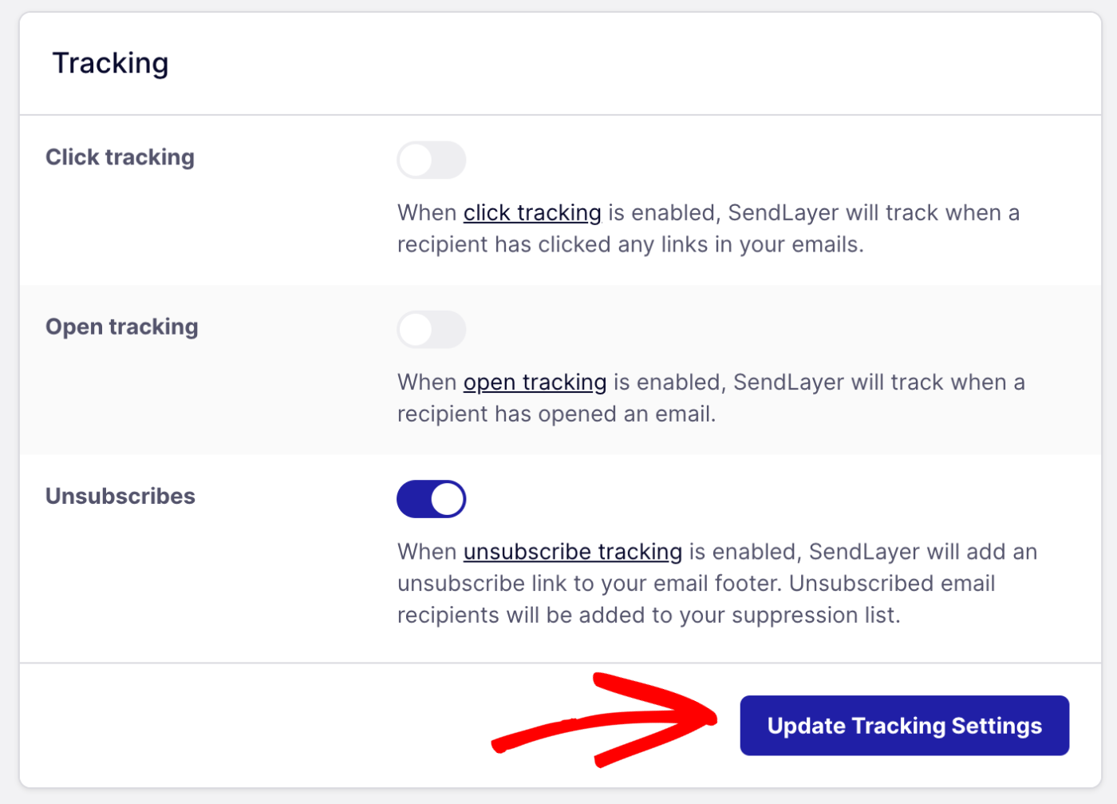Viewport: 1117px width, 804px height.
Task: Select the "Click tracking" row label
Action: pyautogui.click(x=120, y=157)
